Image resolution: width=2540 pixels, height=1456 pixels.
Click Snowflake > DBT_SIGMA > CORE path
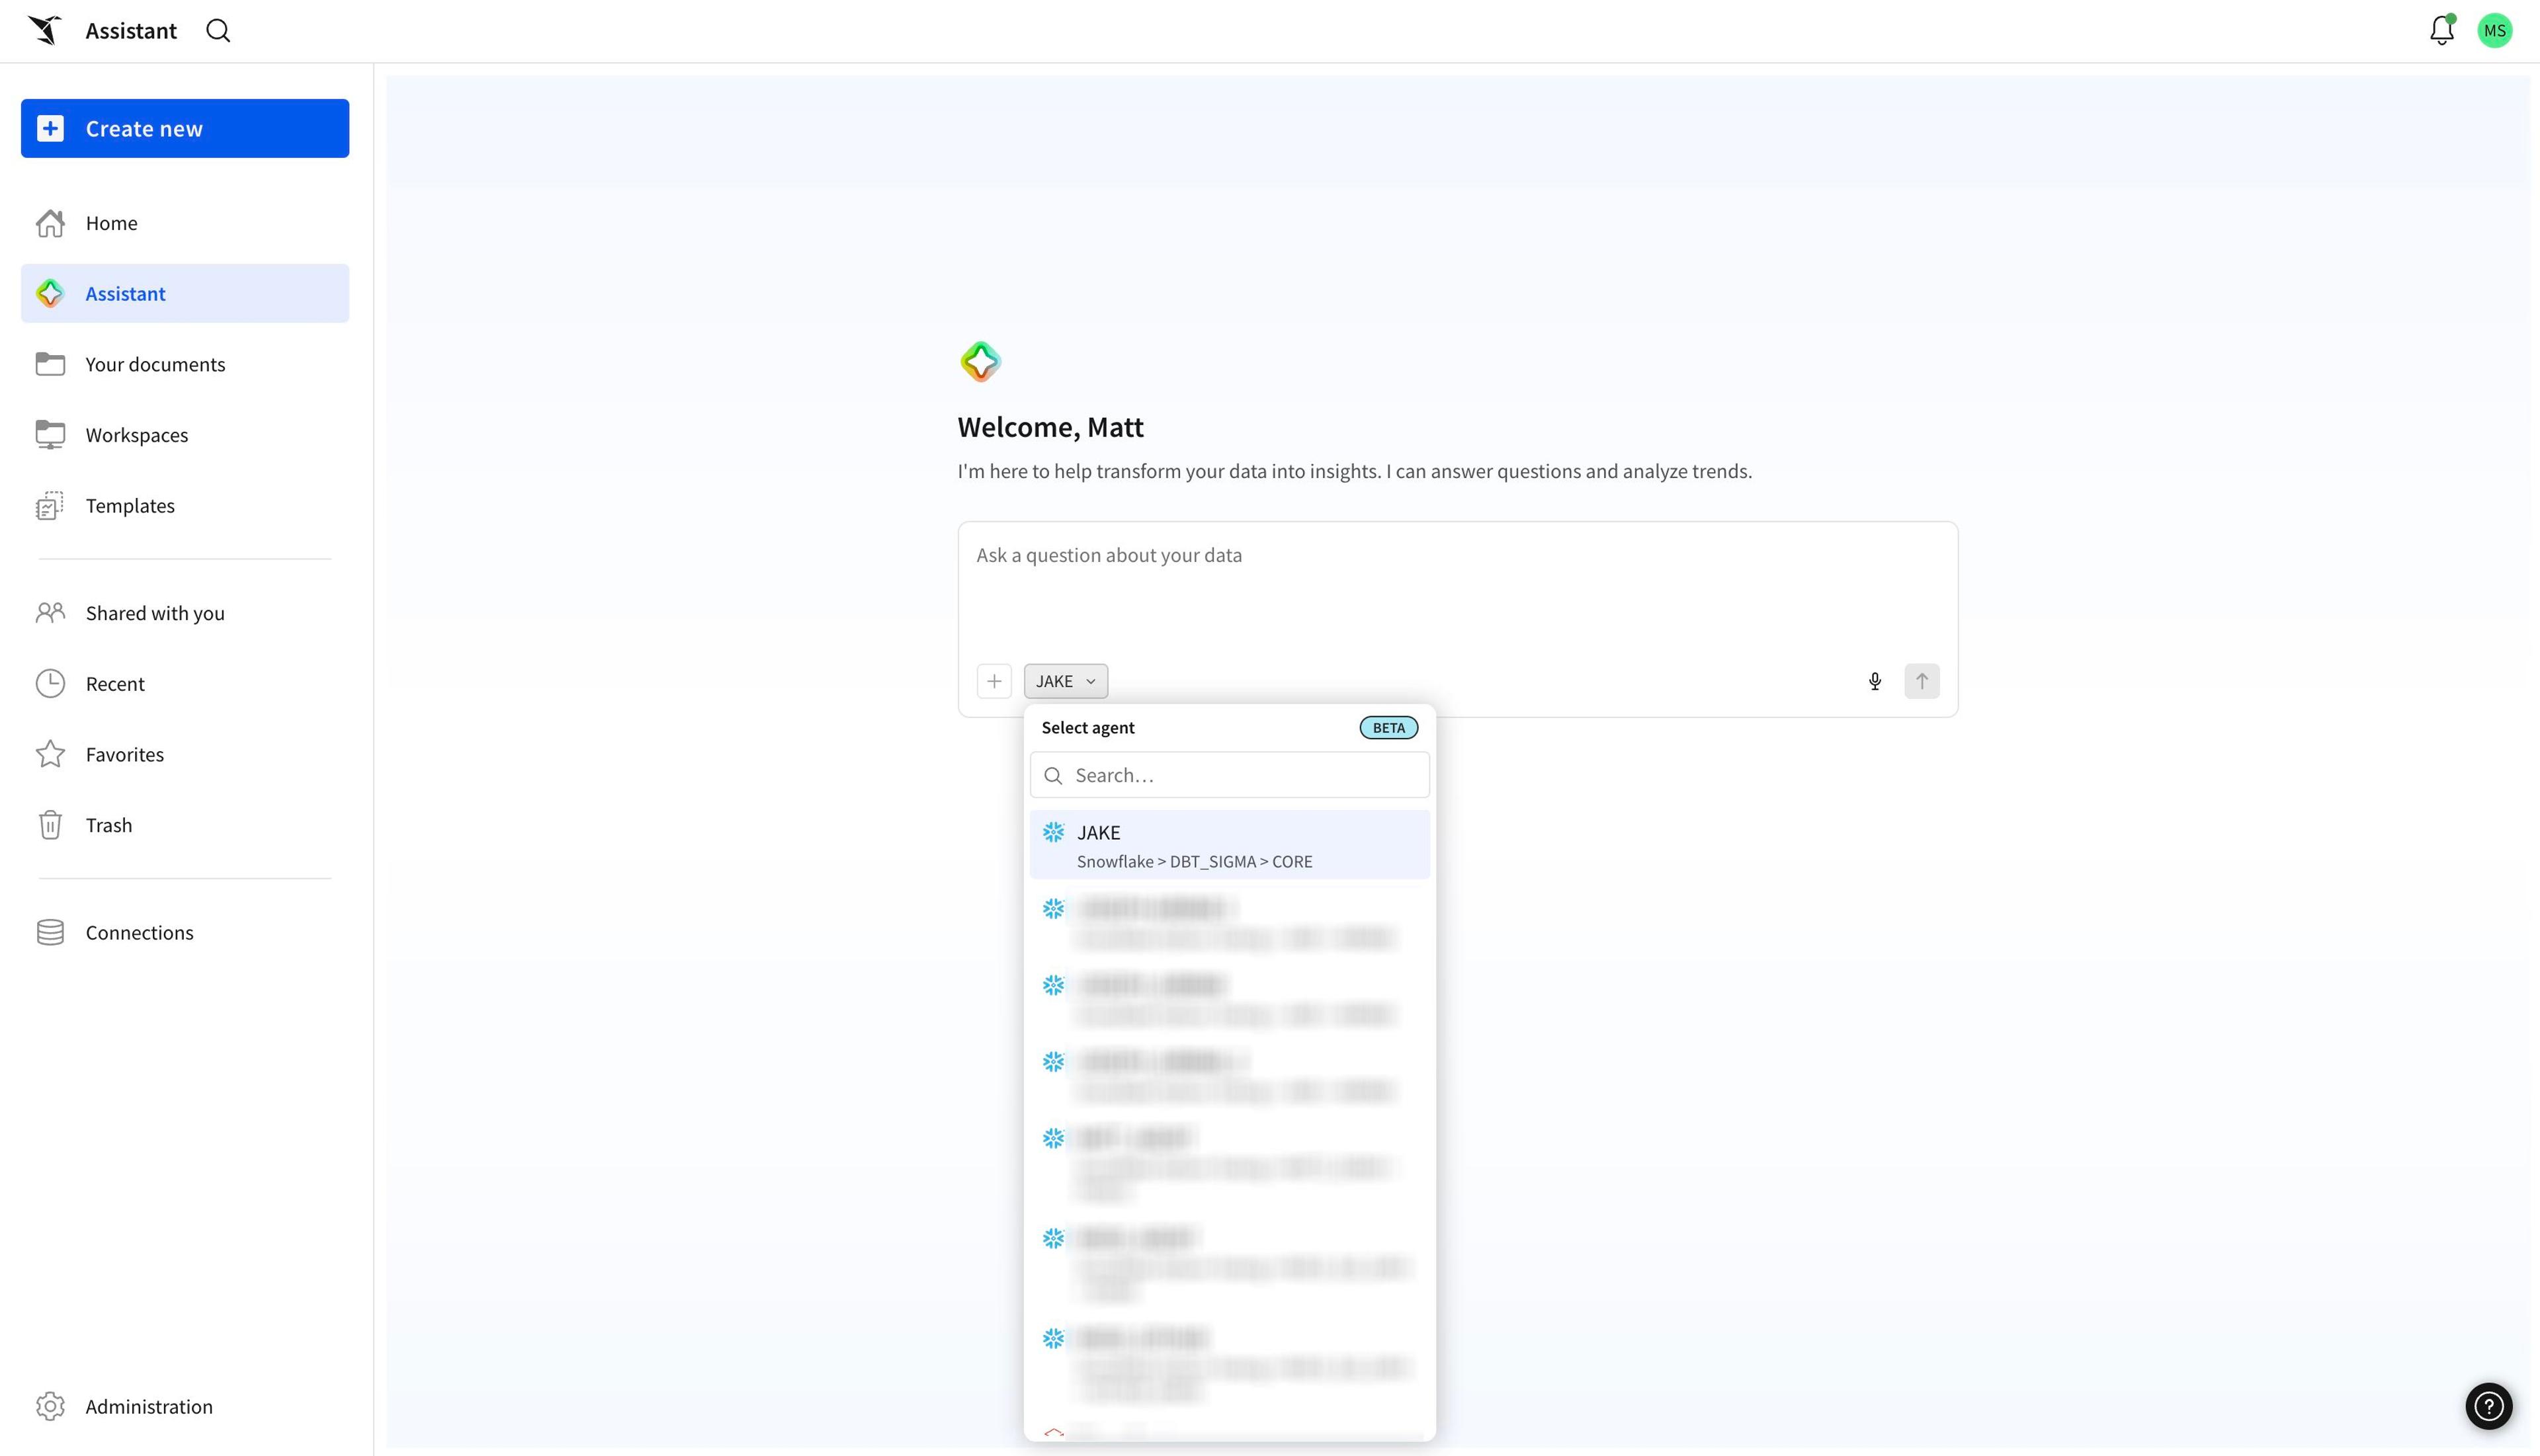1195,861
